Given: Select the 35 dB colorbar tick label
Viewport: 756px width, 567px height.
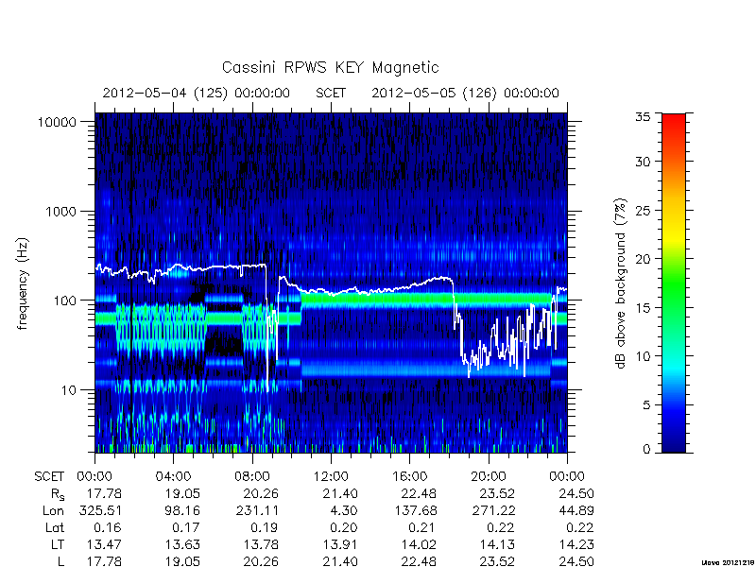Looking at the screenshot, I should pyautogui.click(x=643, y=117).
